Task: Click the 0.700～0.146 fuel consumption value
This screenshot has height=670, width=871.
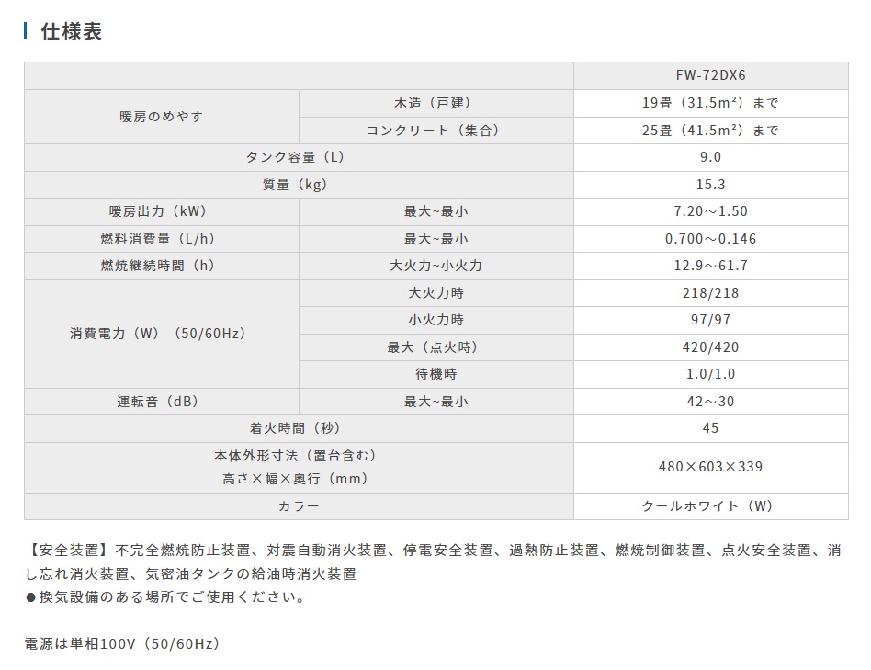Action: pos(710,239)
